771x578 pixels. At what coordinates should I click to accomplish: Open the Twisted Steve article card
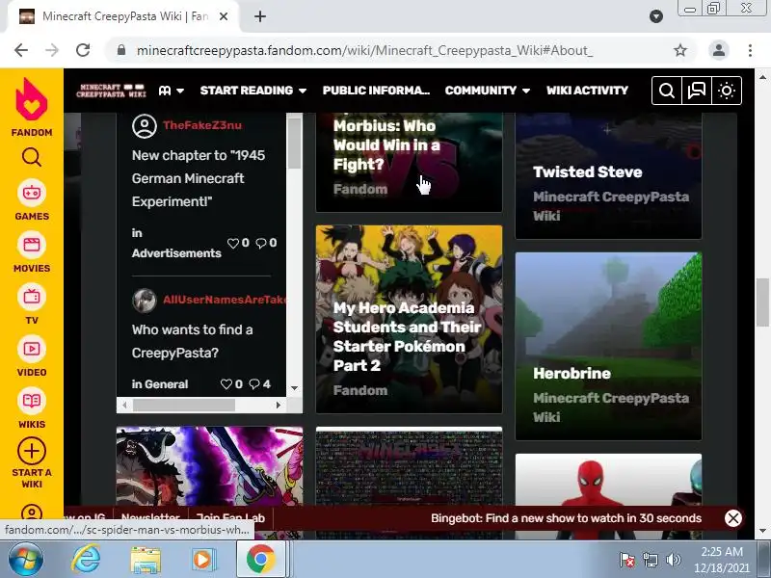(608, 176)
